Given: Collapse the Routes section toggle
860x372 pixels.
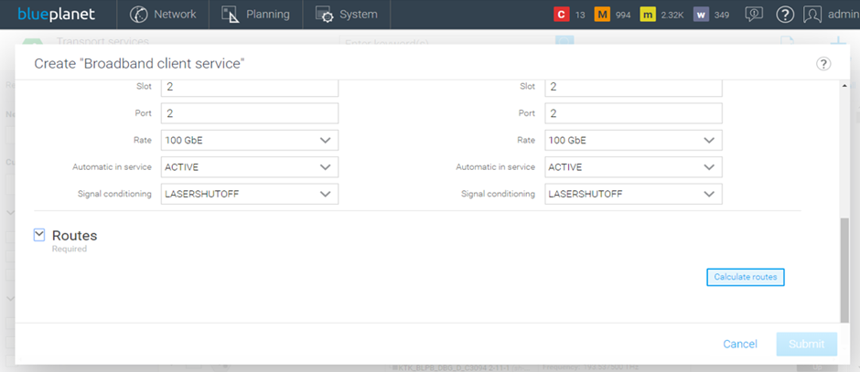Looking at the screenshot, I should (x=39, y=235).
